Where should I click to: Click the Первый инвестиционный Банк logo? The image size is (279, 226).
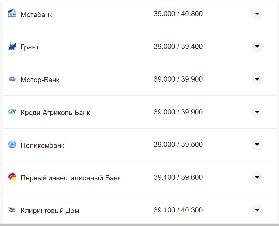pyautogui.click(x=12, y=177)
